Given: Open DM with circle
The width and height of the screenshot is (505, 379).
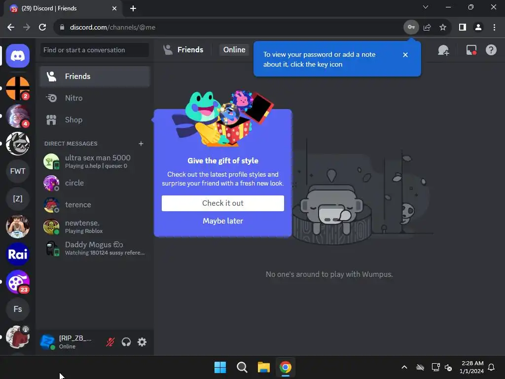Looking at the screenshot, I should pos(95,183).
